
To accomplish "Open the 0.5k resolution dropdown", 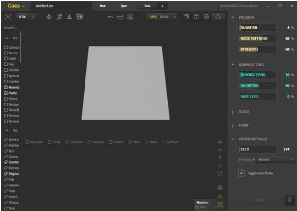I will [27, 17].
